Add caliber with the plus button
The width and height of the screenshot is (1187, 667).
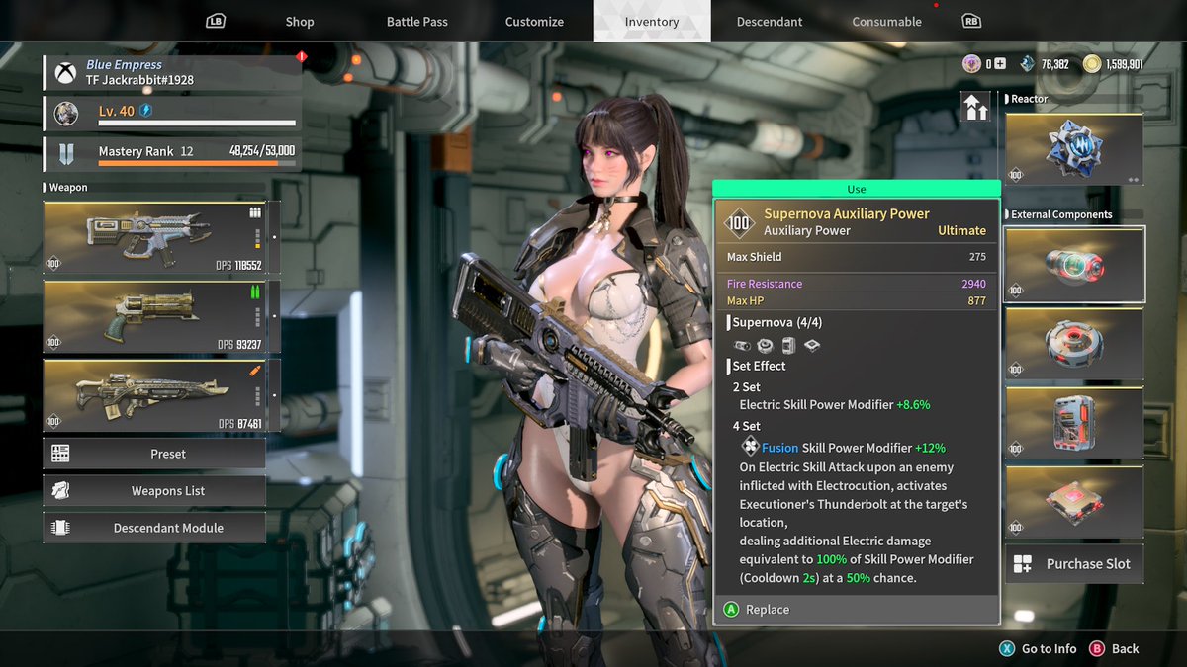pos(1000,64)
